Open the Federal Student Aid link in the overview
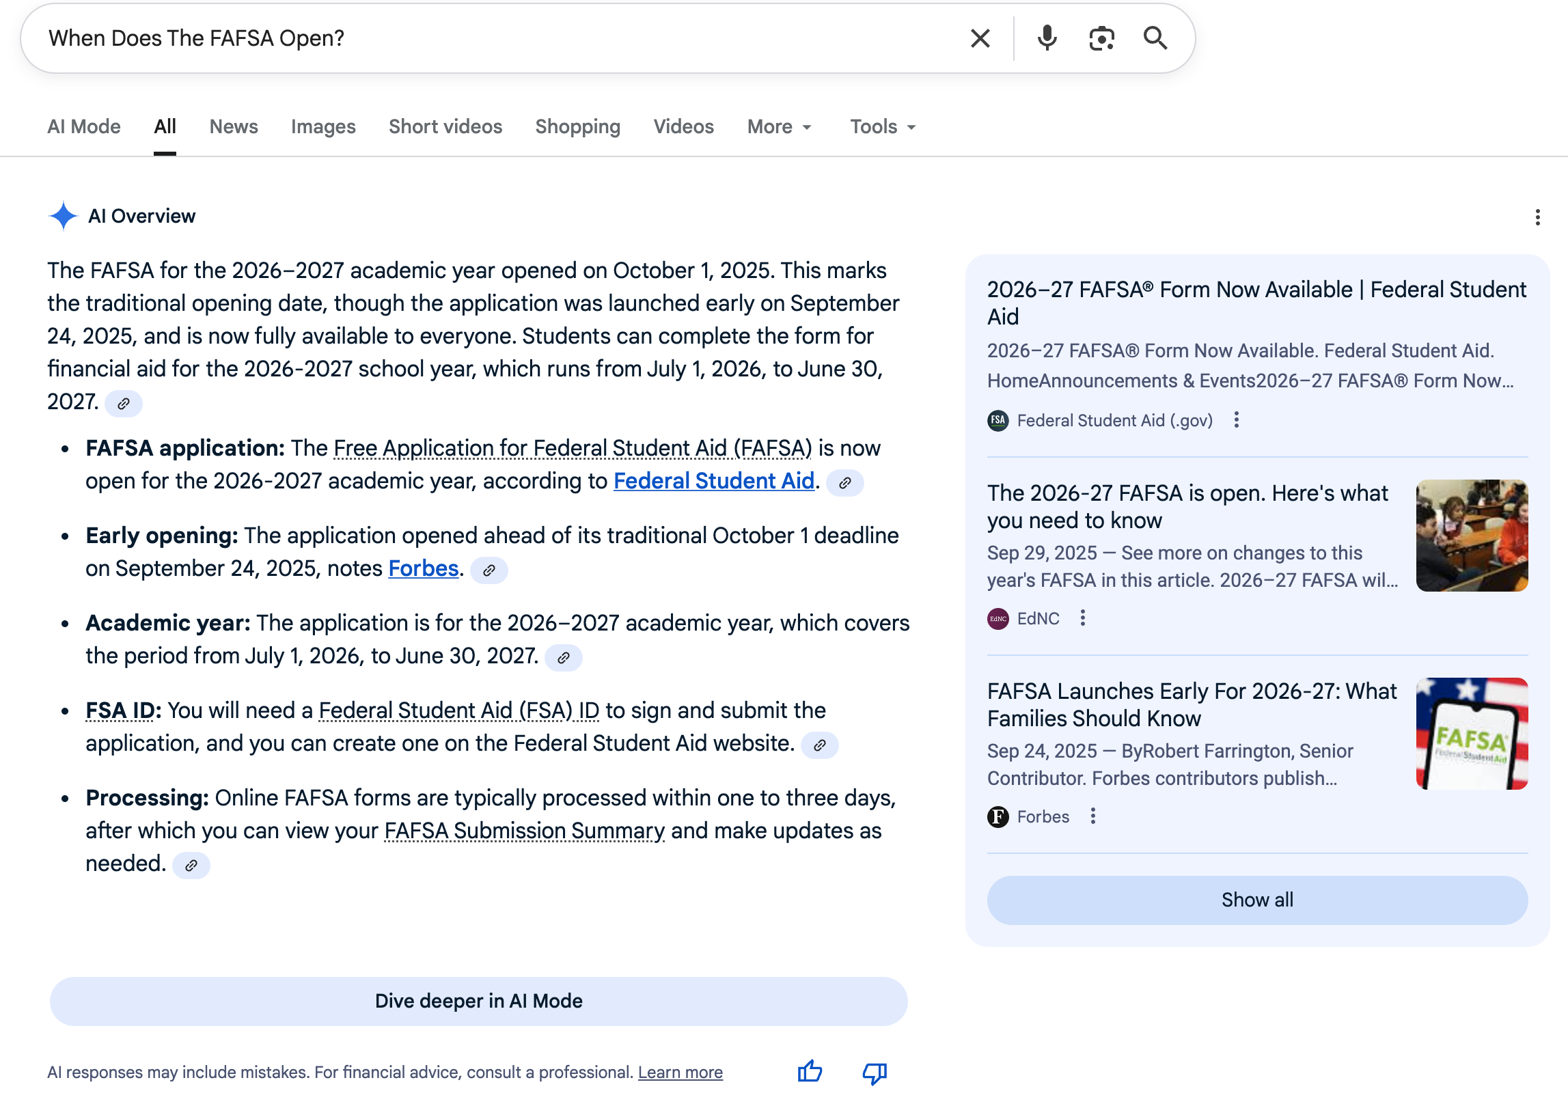 tap(714, 480)
